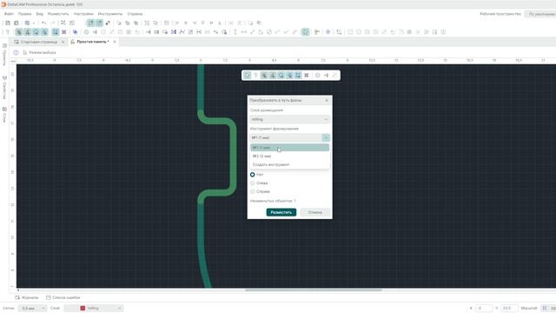Open the Слой размещения milling dropdown
The height and width of the screenshot is (313, 556).
(x=289, y=120)
